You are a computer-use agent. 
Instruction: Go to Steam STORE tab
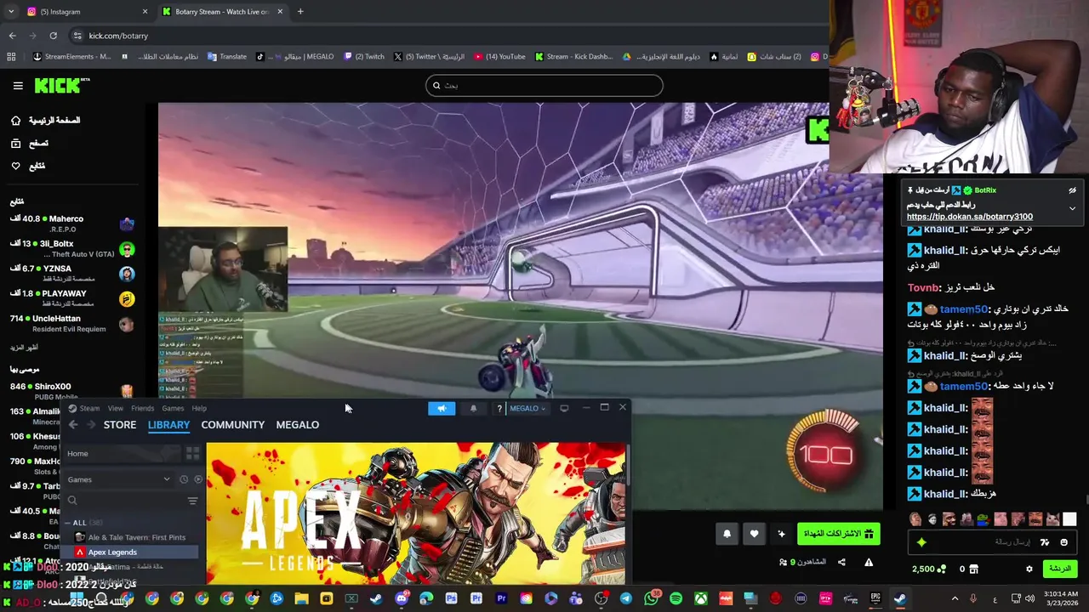pos(120,425)
